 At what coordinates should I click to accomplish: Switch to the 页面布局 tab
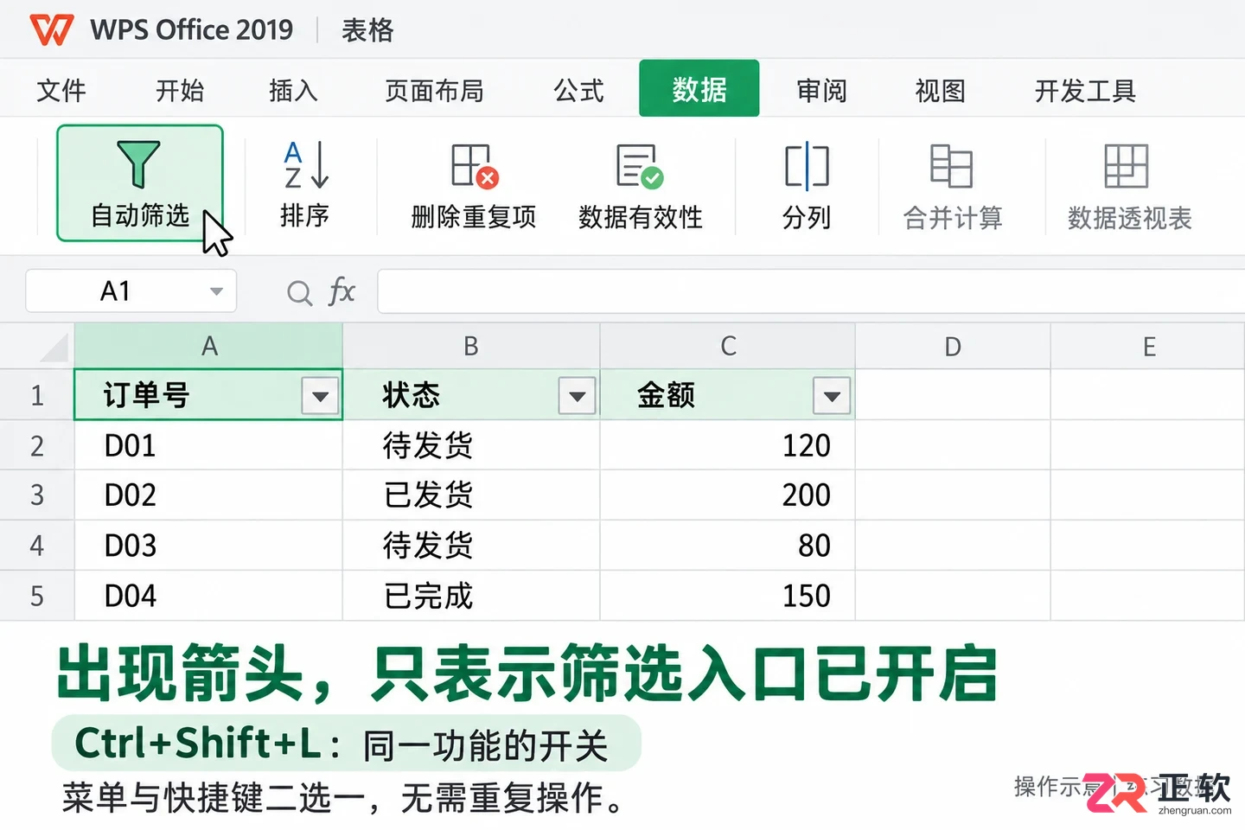[434, 90]
